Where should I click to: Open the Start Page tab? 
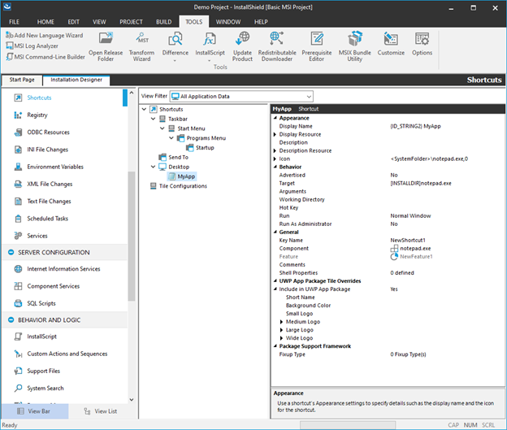22,80
